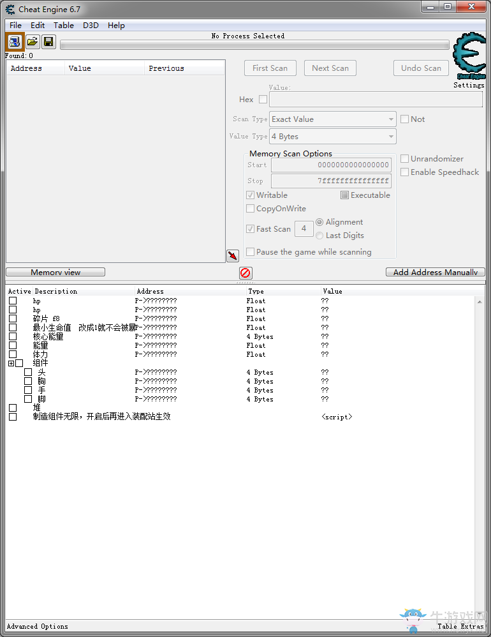The image size is (491, 637).
Task: Activate the 体力 entry checkbox
Action: [x=13, y=354]
